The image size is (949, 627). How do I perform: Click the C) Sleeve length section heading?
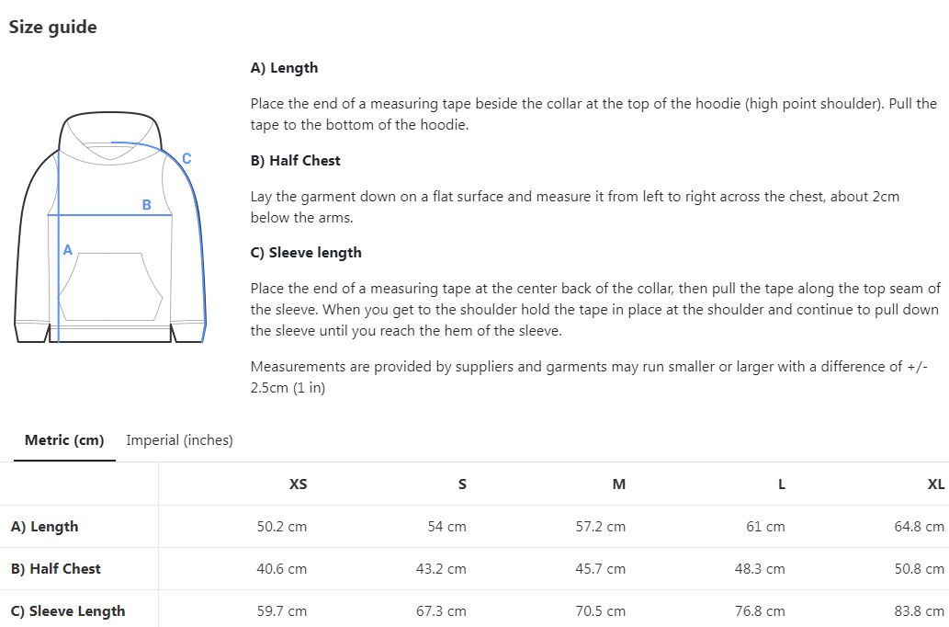pyautogui.click(x=306, y=253)
